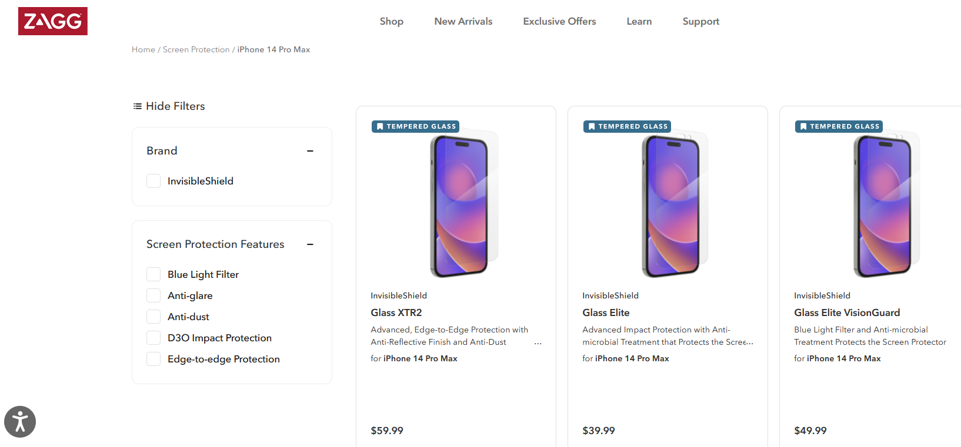Viewport: 961px width, 447px height.
Task: Check the D3O Impact Protection filter
Action: click(153, 337)
